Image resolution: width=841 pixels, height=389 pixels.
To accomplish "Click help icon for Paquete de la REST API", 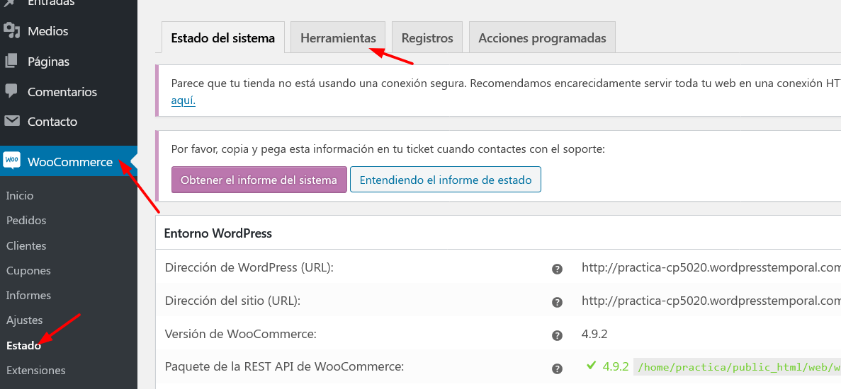I will pos(558,368).
